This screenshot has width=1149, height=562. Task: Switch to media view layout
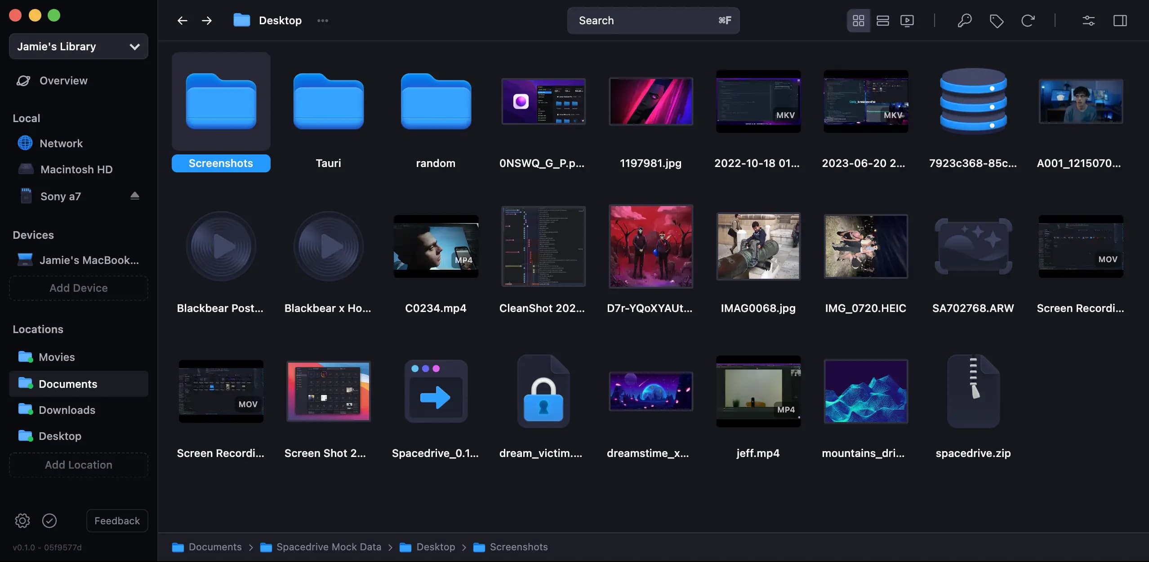coord(907,21)
